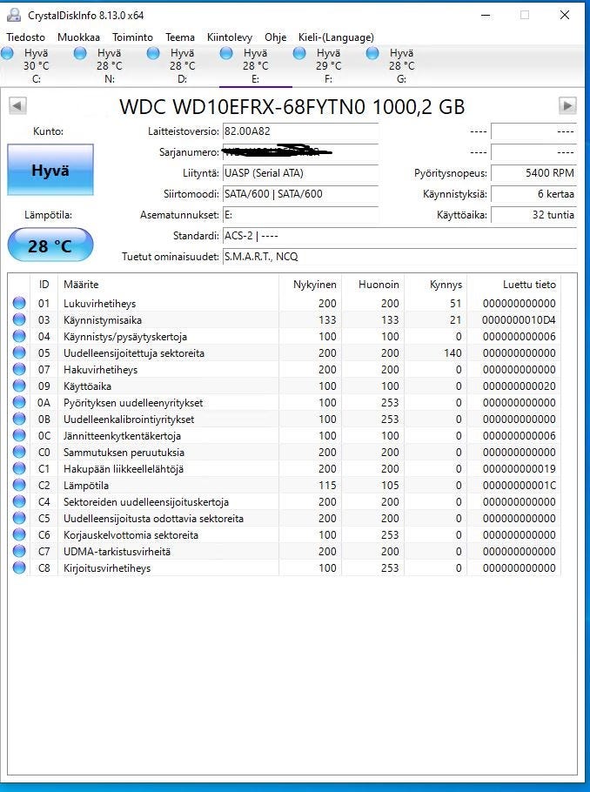Click the Laitteistoversio field 82.00A82
Viewport: 590px width, 792px height.
300,131
